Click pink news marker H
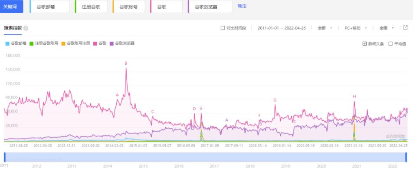 tap(354, 96)
